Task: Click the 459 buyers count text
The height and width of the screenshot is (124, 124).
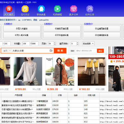Action: pyautogui.click(x=100, y=89)
